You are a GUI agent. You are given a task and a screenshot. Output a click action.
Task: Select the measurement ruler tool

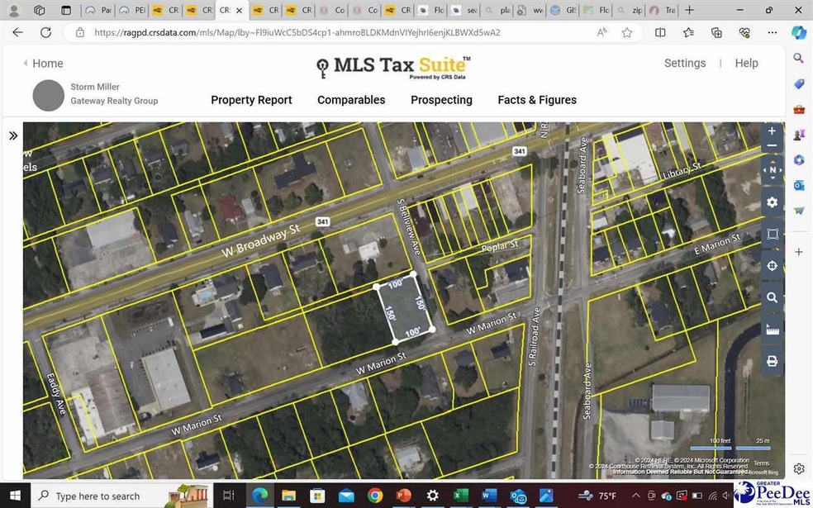(x=772, y=328)
